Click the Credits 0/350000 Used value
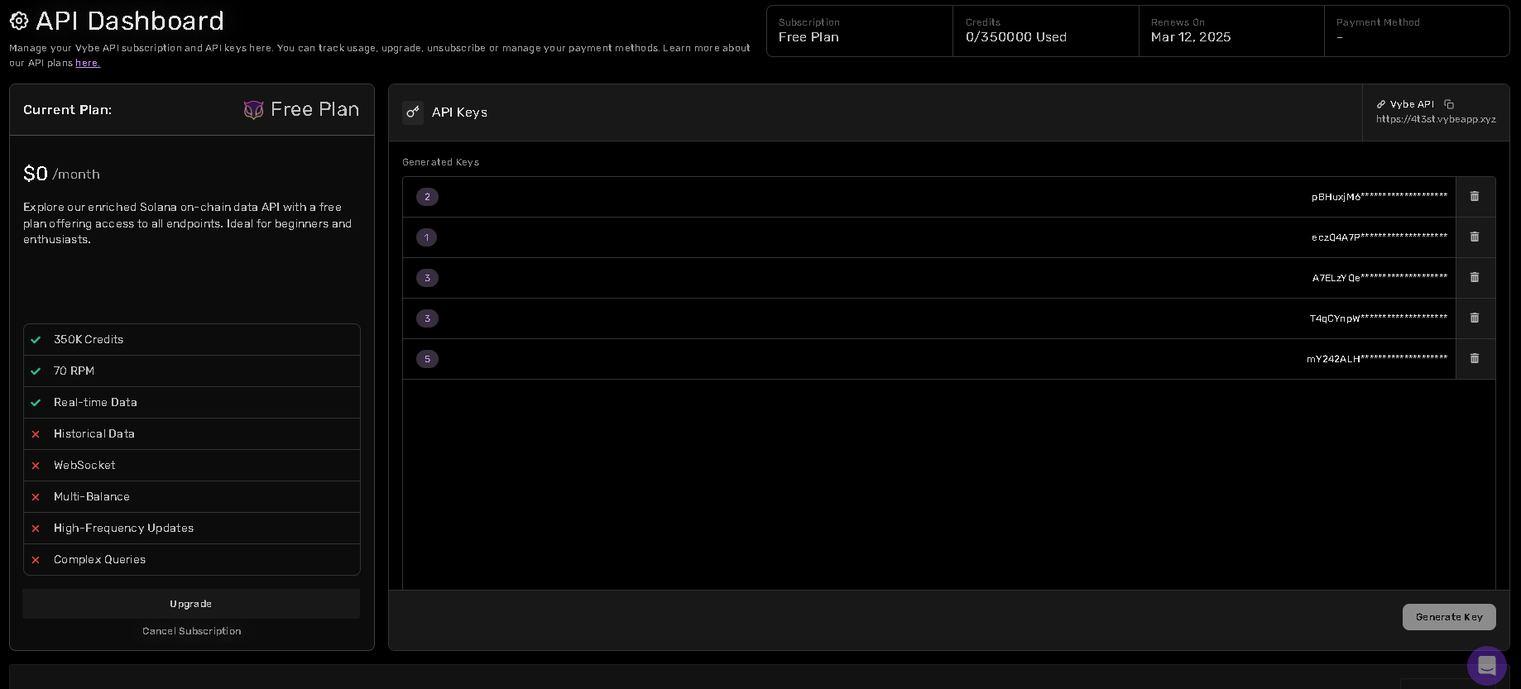Image resolution: width=1521 pixels, height=689 pixels. (x=1016, y=37)
